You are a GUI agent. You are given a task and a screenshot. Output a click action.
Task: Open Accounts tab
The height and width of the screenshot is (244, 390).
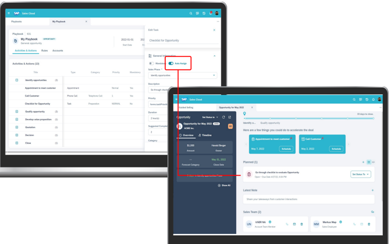(58, 51)
